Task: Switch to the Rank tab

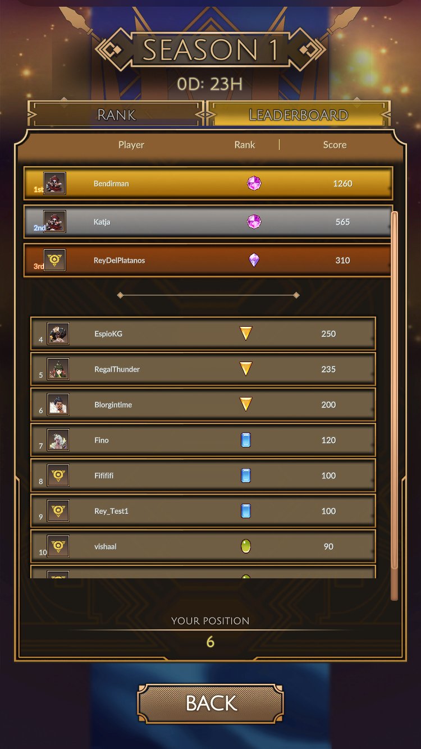Action: tap(116, 115)
